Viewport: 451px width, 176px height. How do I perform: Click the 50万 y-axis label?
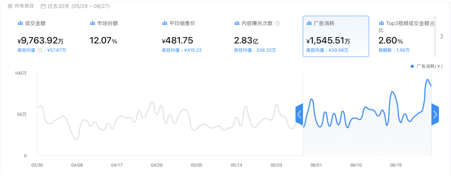(x=22, y=114)
